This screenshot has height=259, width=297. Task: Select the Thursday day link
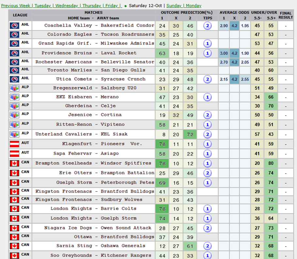click(x=91, y=6)
